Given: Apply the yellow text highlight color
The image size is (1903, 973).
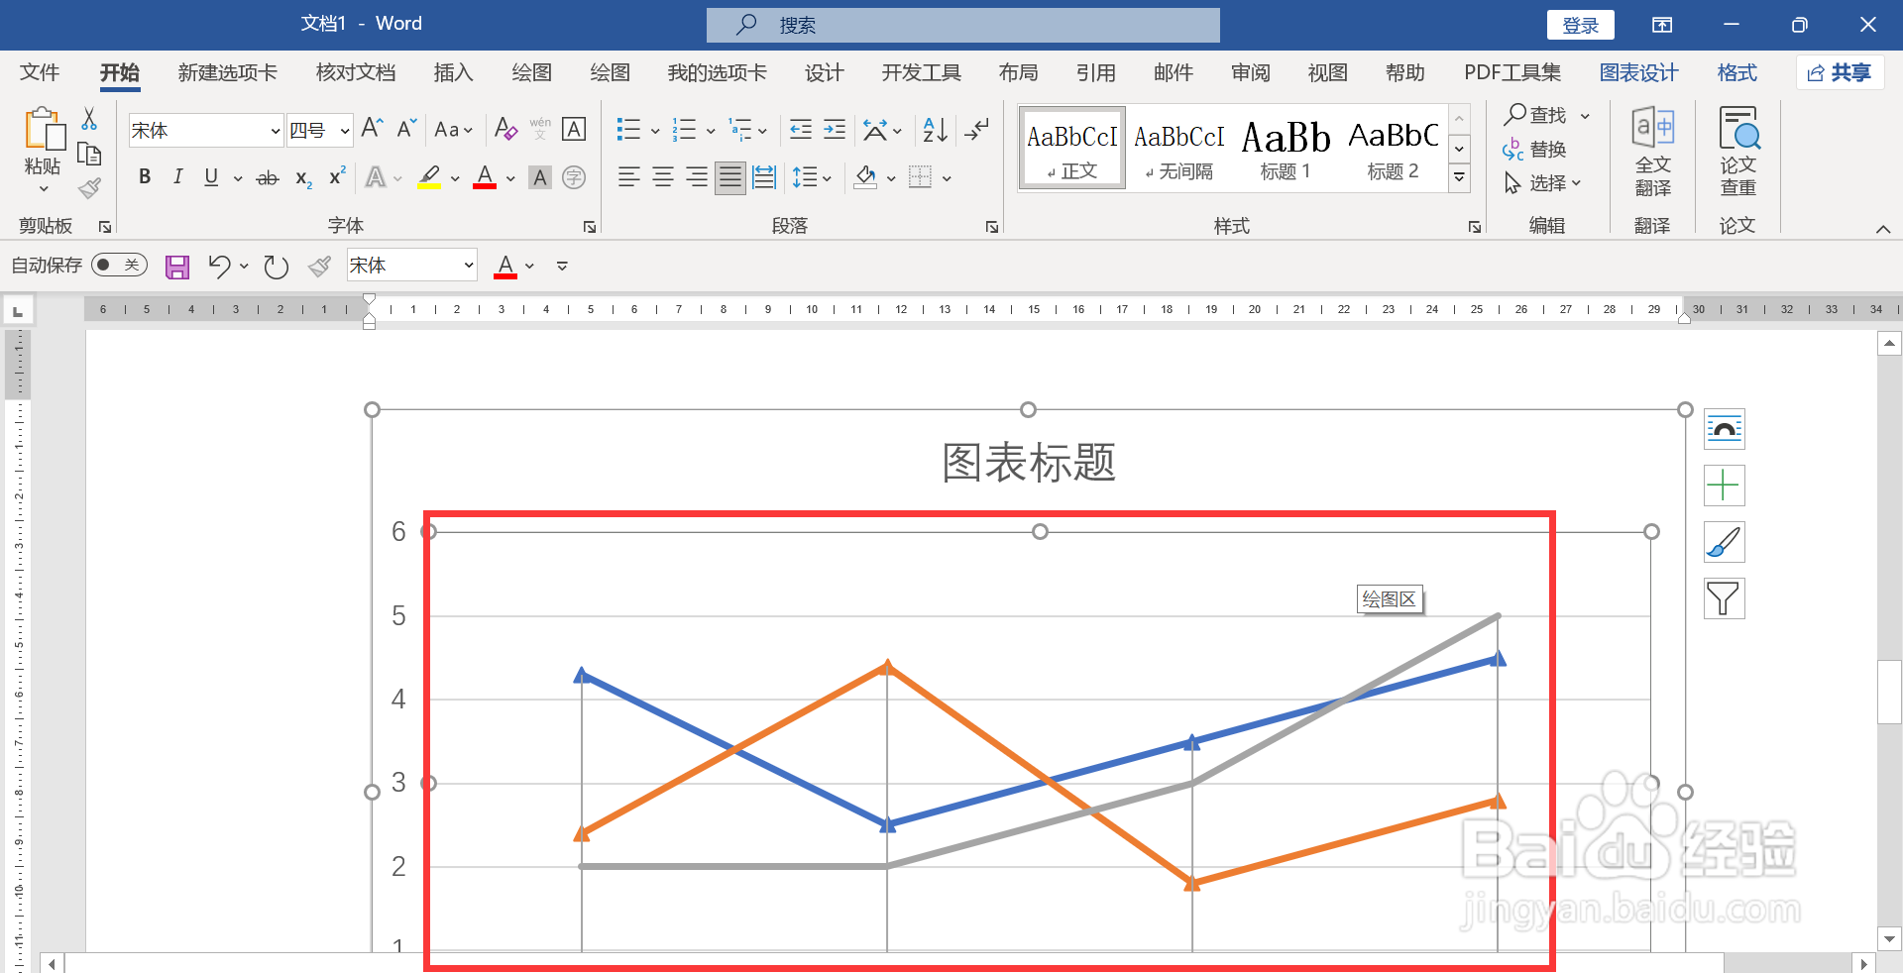Looking at the screenshot, I should [429, 177].
